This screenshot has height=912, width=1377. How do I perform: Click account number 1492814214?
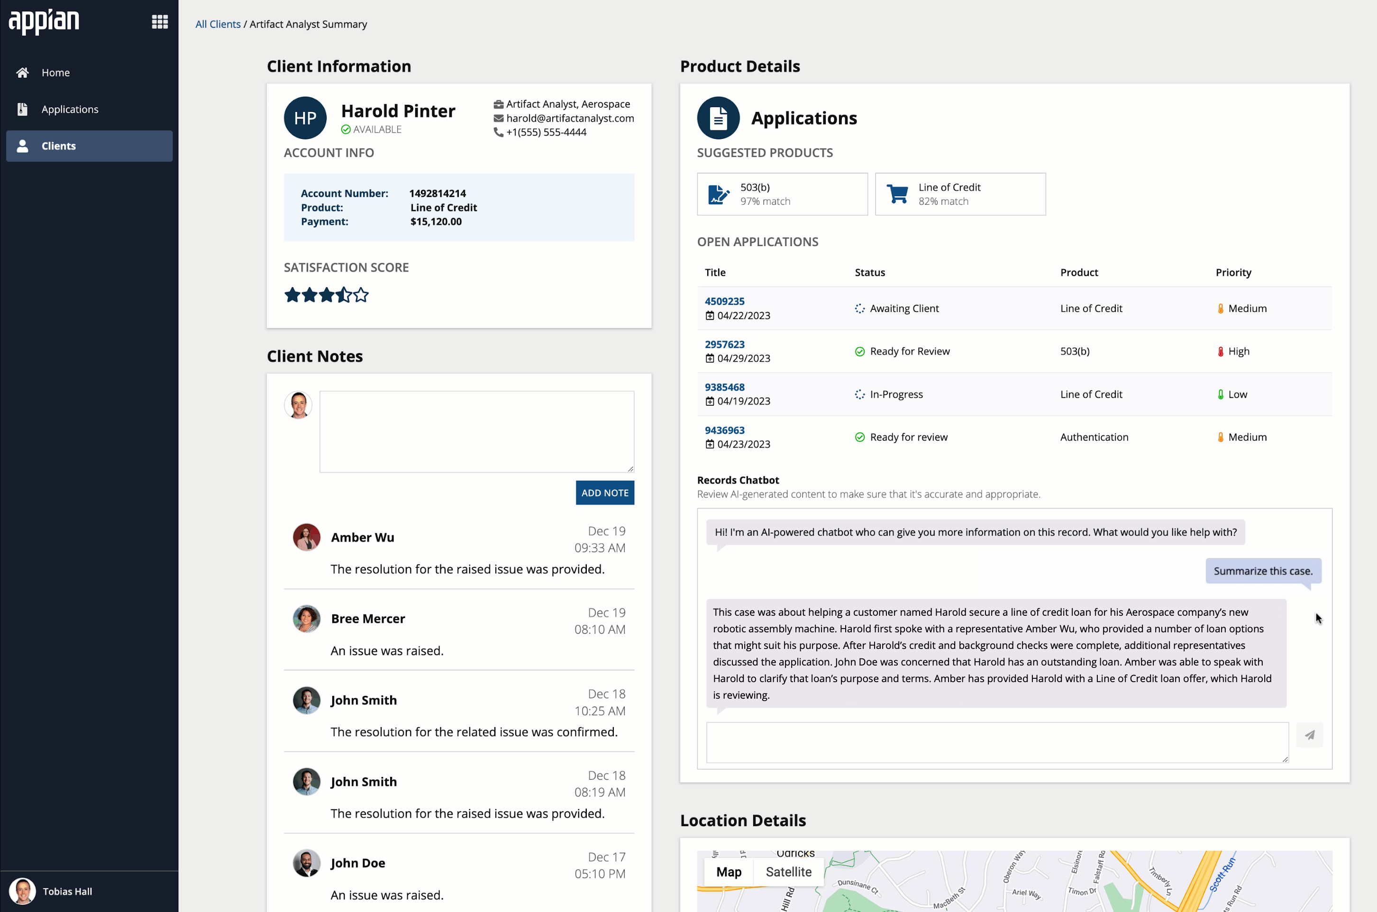click(x=438, y=194)
